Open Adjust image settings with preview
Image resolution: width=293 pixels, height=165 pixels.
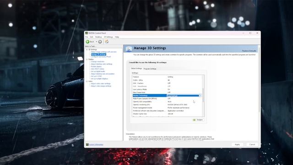point(103,52)
